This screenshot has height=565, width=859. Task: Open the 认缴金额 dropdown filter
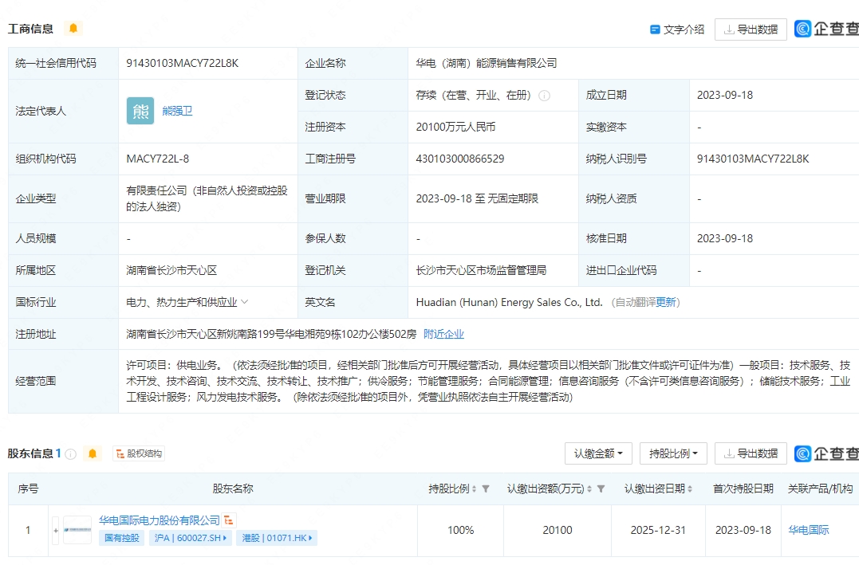[598, 453]
